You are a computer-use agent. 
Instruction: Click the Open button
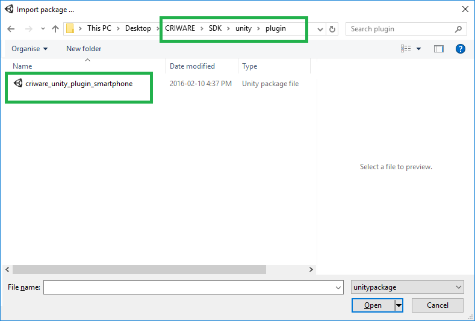(x=373, y=305)
